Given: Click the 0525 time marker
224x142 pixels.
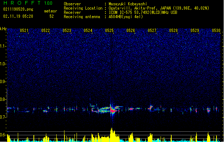Looking at the screenshot, I should [x=109, y=31].
